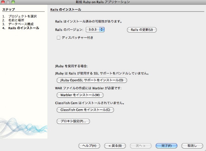Screen dimensions: 206x151
Task: Click the ステップ heading
Action: click(9, 9)
